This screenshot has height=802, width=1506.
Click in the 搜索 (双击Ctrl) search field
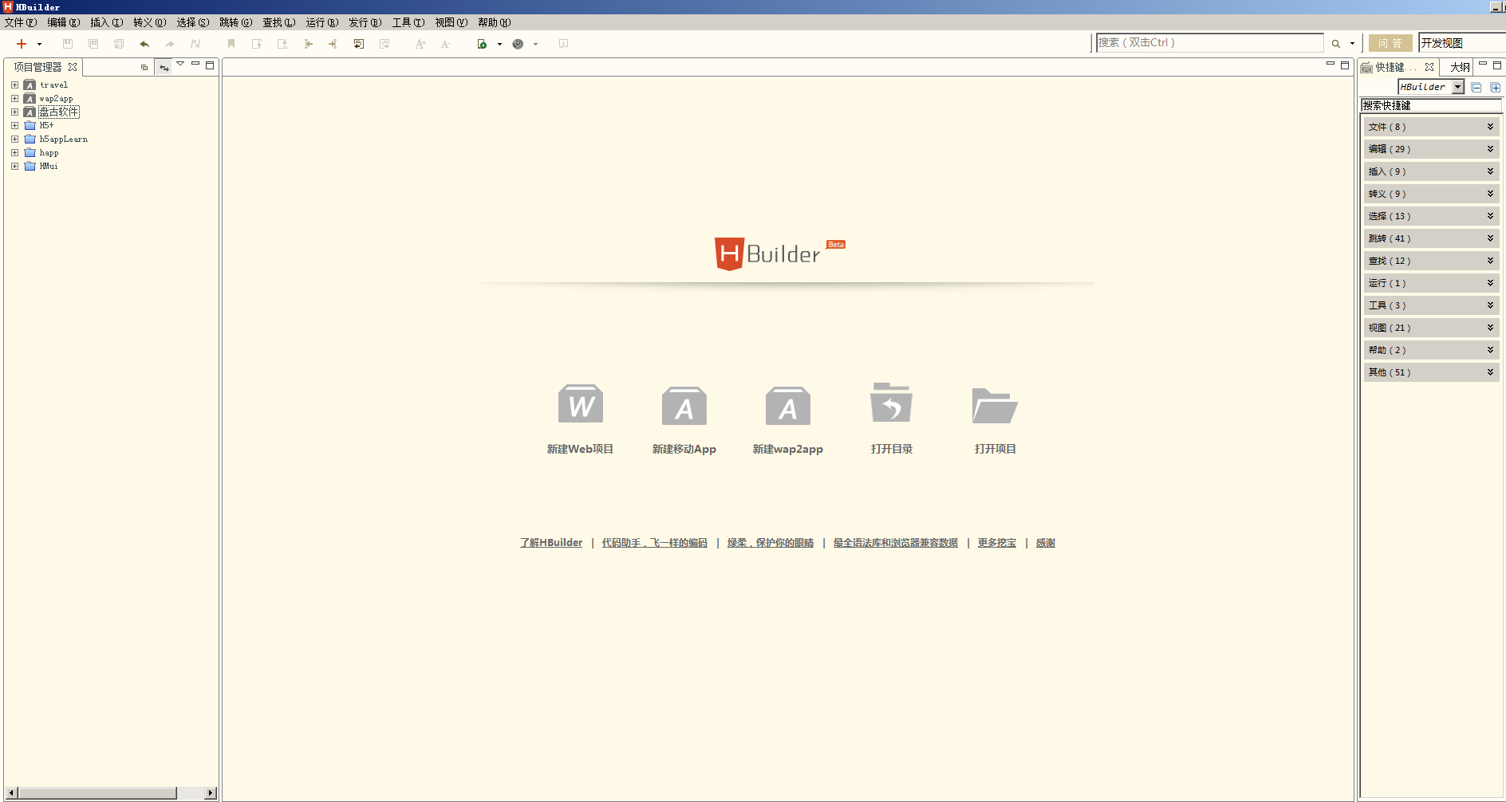[x=1209, y=43]
